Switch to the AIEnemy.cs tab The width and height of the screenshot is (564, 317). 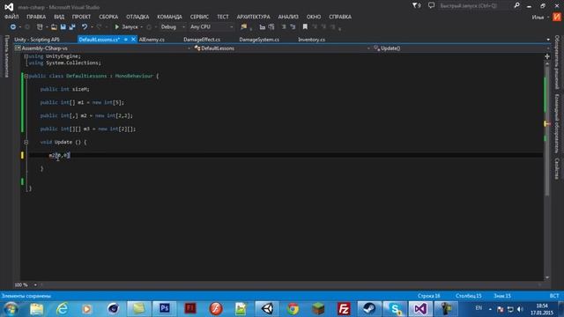pos(152,40)
